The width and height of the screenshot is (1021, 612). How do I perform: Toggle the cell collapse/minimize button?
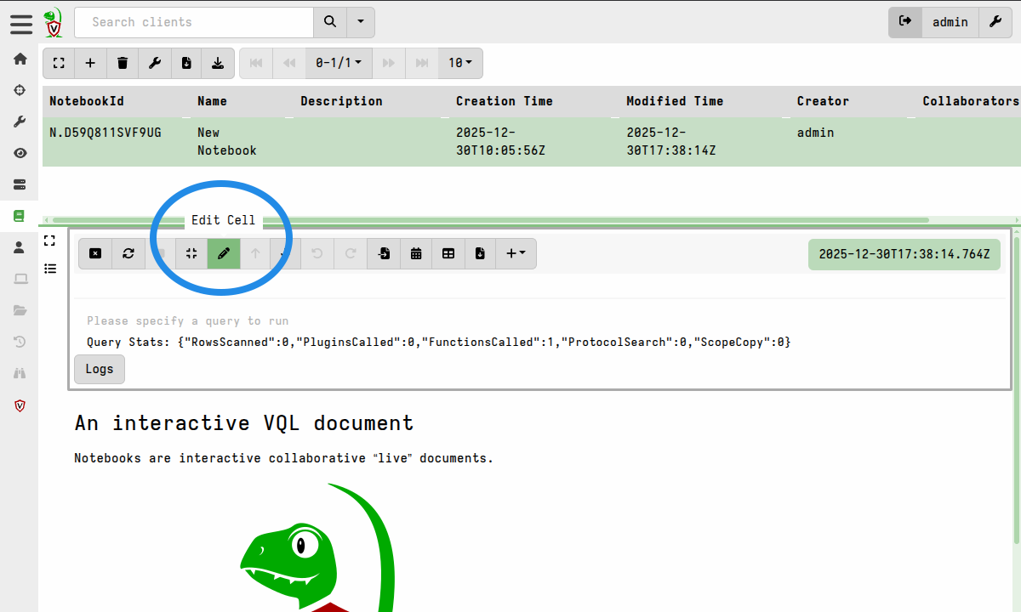pos(191,253)
